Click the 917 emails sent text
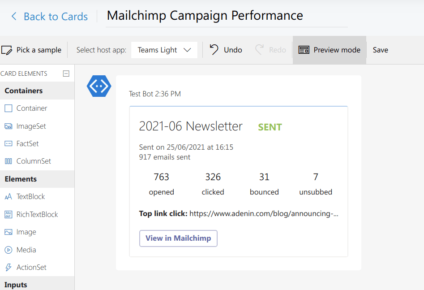This screenshot has height=290, width=424. (165, 157)
